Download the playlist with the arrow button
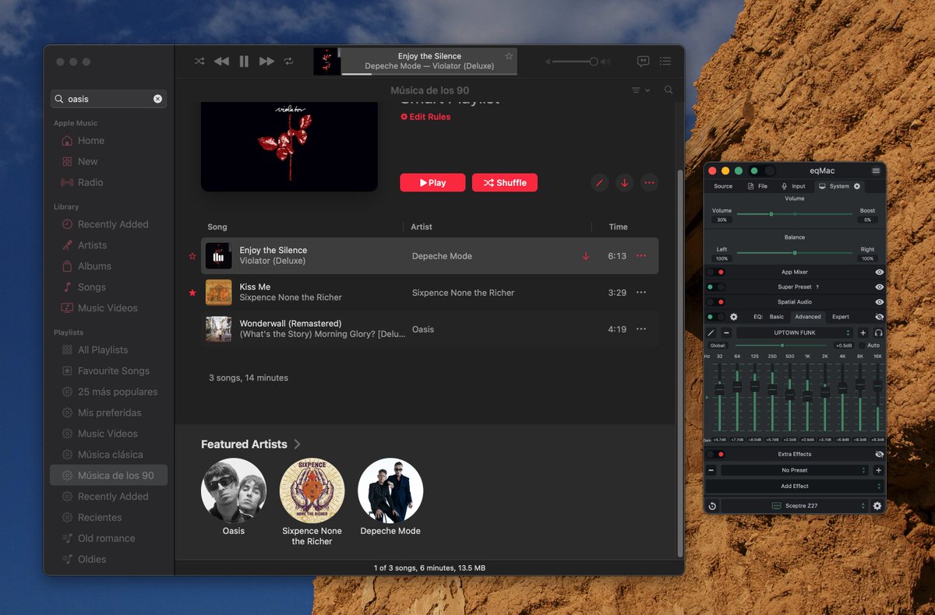Screen dimensions: 935x615 point(624,183)
